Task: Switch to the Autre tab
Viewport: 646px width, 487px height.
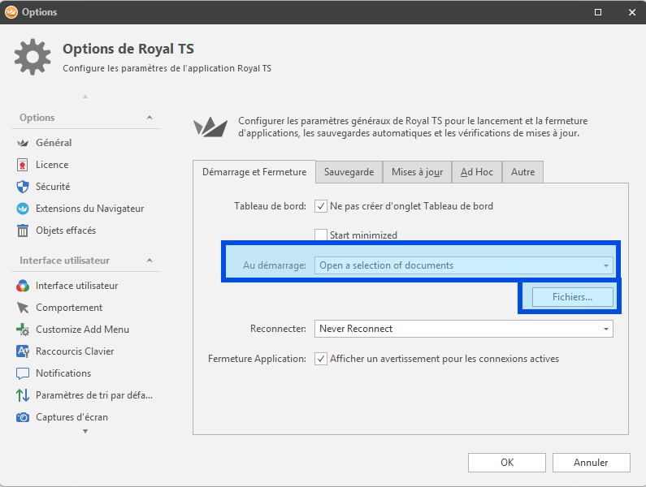Action: (522, 172)
